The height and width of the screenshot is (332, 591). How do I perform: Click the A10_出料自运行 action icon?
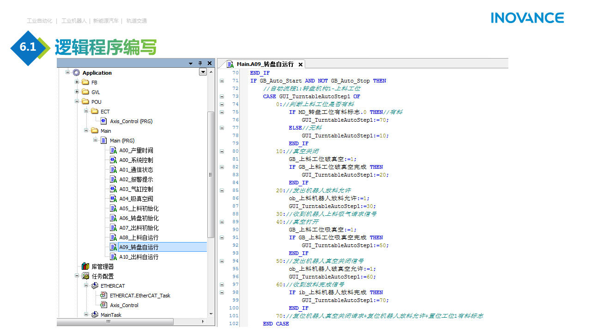113,256
